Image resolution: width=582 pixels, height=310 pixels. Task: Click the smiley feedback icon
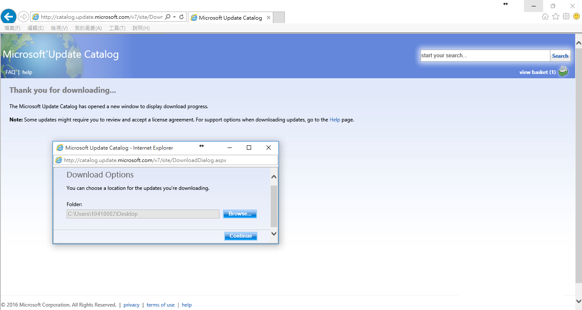(x=576, y=17)
